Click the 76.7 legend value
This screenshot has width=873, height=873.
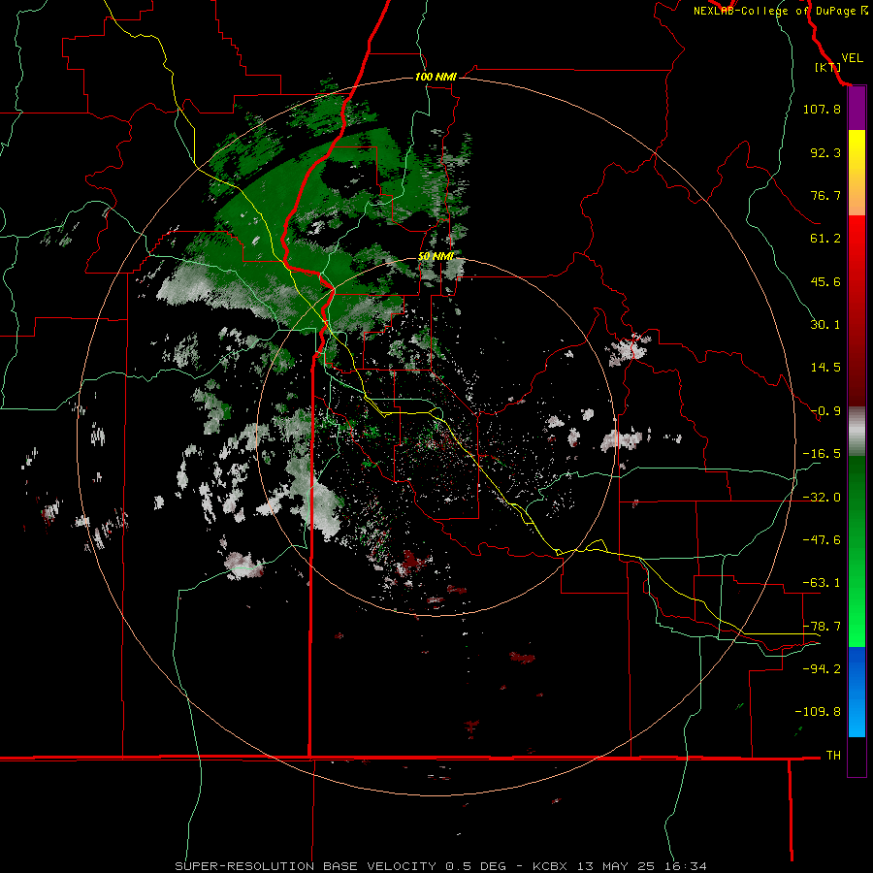[825, 195]
